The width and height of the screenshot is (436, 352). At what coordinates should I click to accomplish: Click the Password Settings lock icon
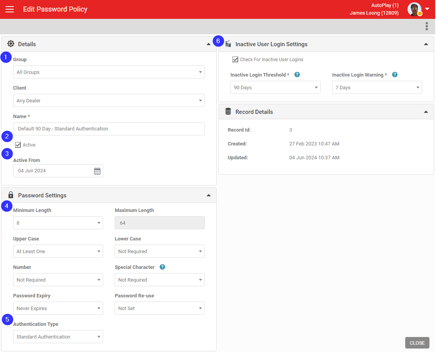pyautogui.click(x=10, y=195)
